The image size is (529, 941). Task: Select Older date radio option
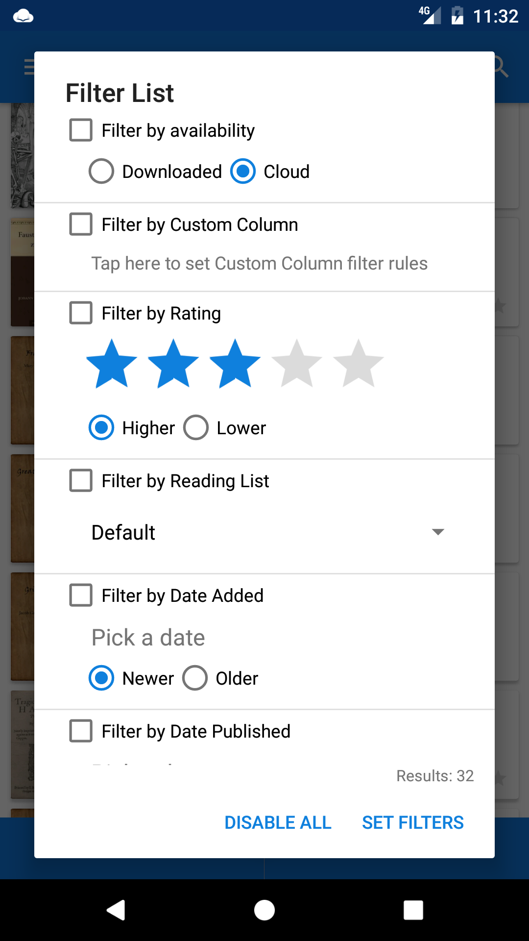[x=195, y=678]
